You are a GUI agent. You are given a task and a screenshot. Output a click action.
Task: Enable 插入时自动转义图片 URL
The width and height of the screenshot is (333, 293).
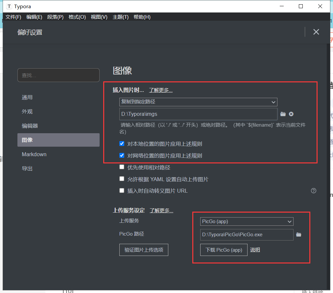point(122,190)
